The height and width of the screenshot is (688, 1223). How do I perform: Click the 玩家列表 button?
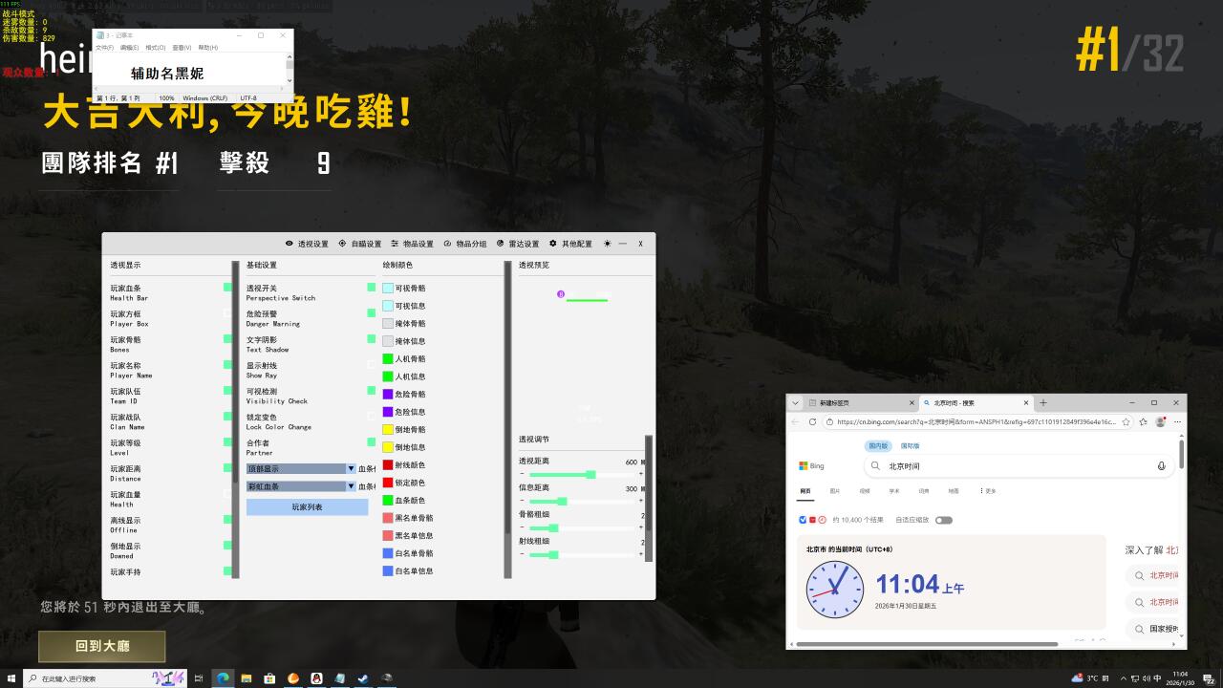coord(307,507)
